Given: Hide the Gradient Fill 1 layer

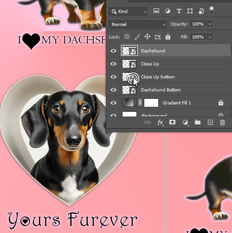Looking at the screenshot, I should coord(113,103).
